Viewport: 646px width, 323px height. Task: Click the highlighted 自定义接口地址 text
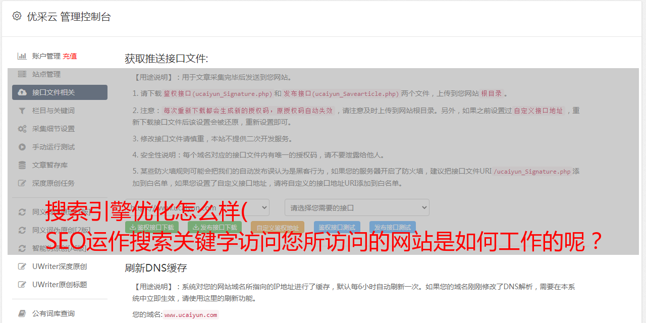pos(539,111)
